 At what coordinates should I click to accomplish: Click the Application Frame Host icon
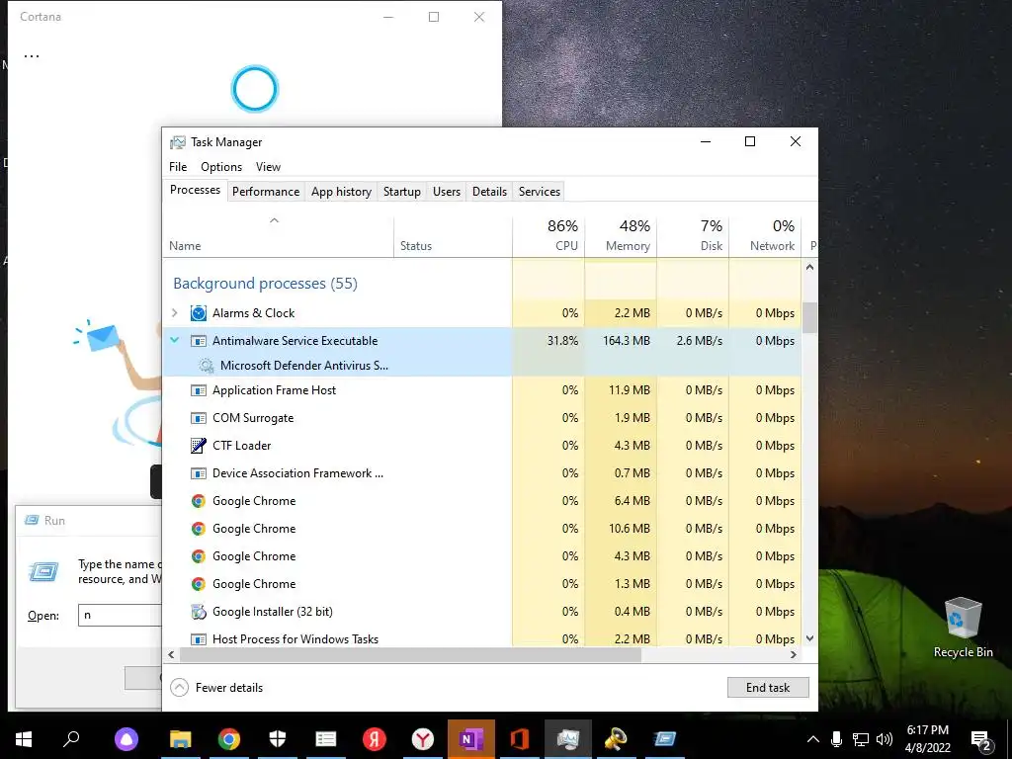tap(198, 390)
